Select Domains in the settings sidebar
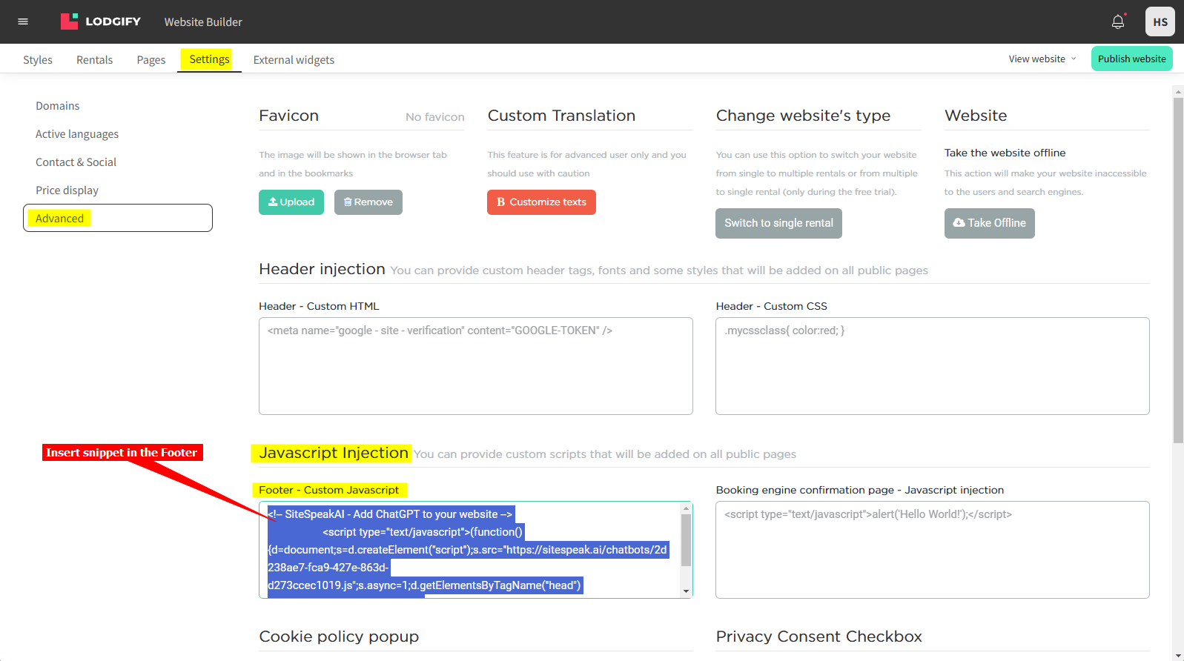Screen dimensions: 1184x661 coord(57,106)
